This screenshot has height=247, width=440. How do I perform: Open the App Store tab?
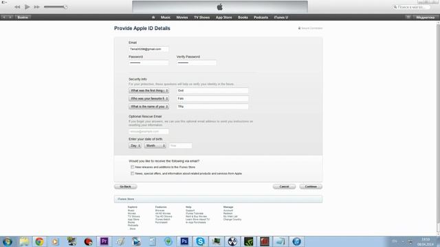click(223, 17)
